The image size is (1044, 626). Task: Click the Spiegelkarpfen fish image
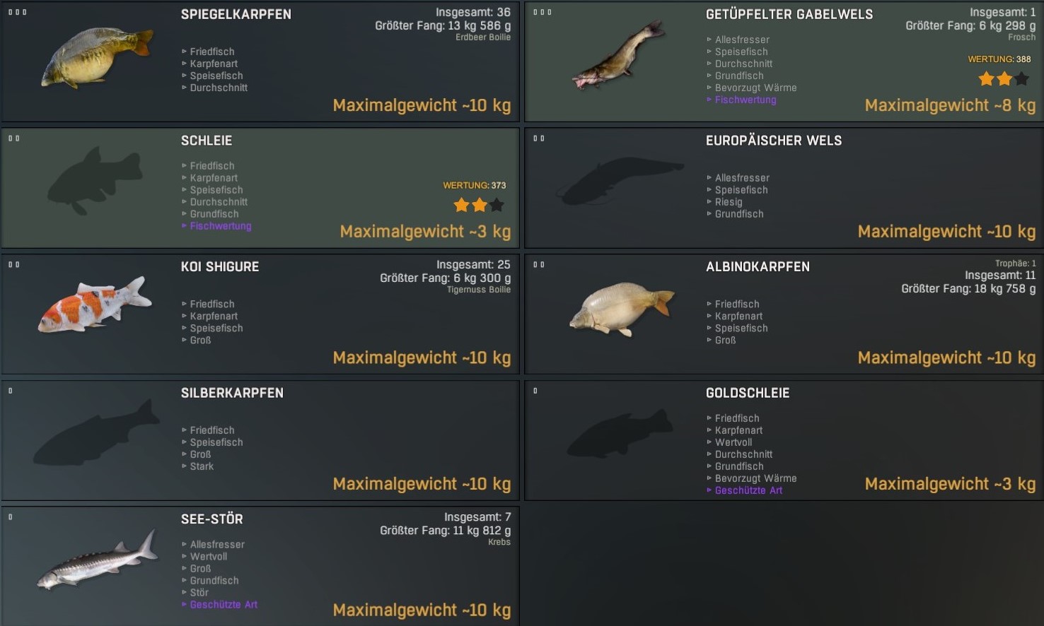(97, 58)
